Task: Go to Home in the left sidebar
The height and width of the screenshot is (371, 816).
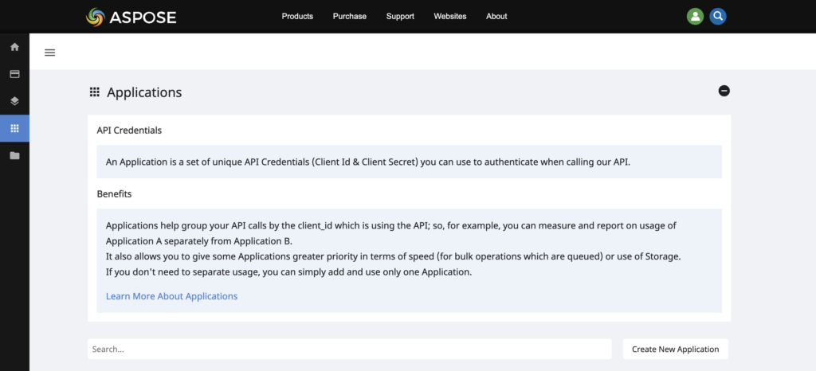Action: [x=14, y=47]
